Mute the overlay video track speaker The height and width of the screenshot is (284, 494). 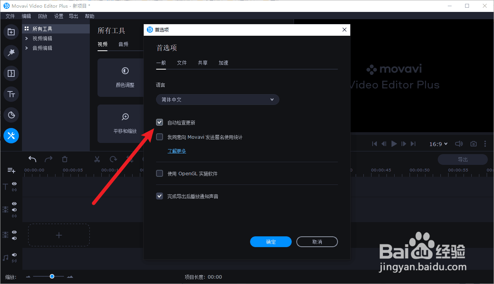click(14, 210)
